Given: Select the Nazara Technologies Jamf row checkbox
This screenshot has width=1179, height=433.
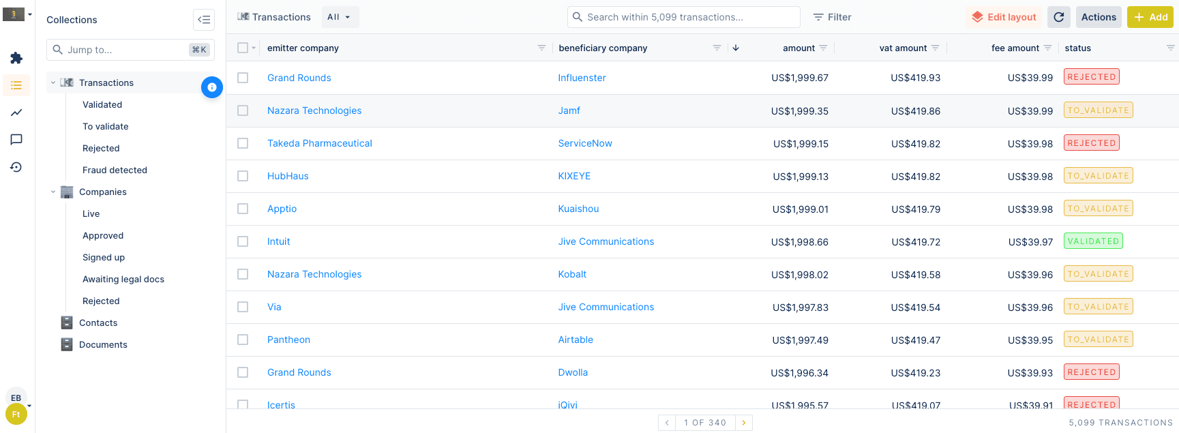Looking at the screenshot, I should [243, 110].
